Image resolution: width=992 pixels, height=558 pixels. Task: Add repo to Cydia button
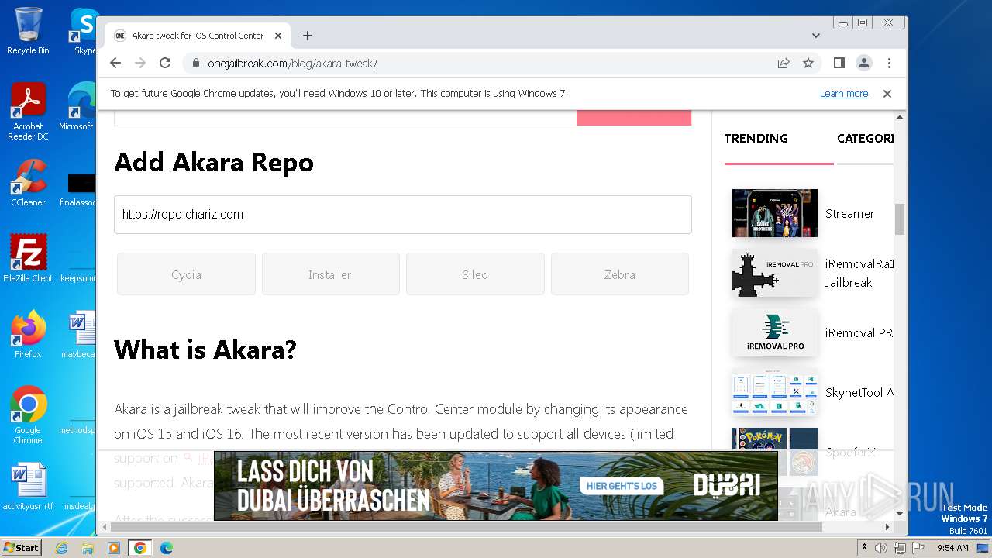point(186,274)
